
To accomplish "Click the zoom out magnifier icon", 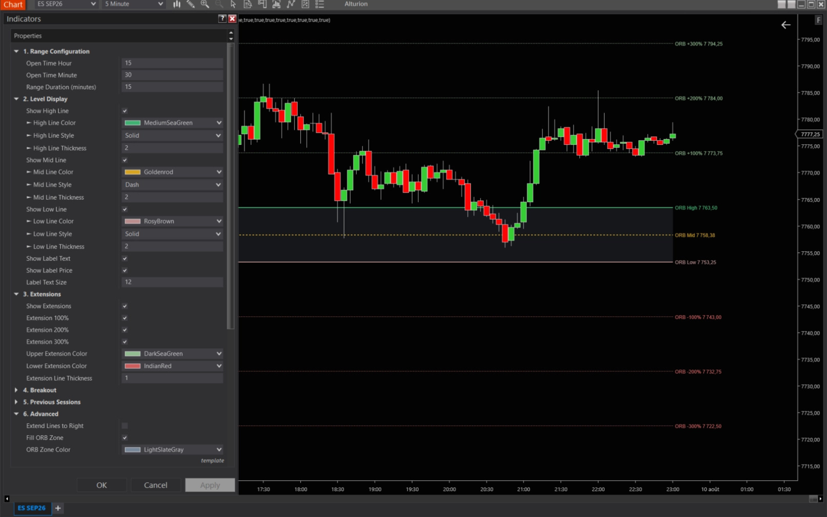I will (219, 4).
